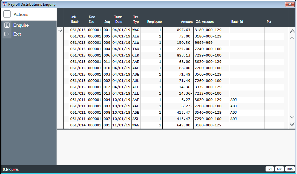Click G/L account 7250-000-100
This screenshot has height=174, width=297.
(x=208, y=119)
